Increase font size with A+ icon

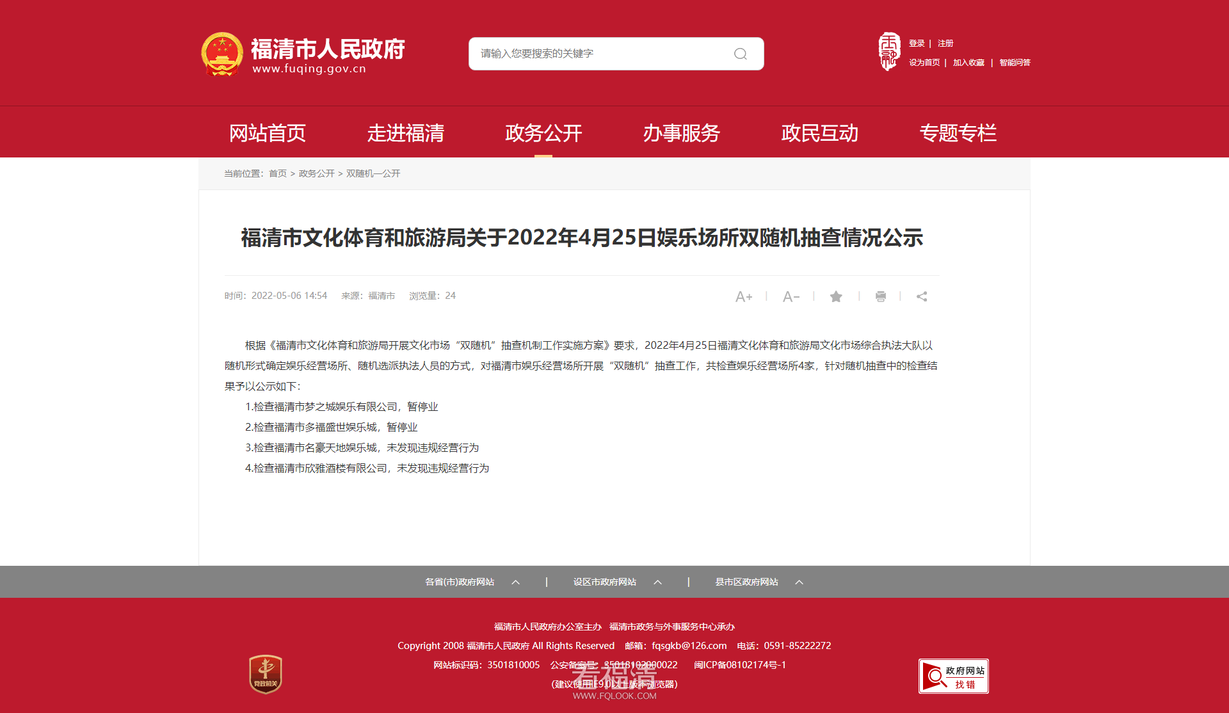743,296
